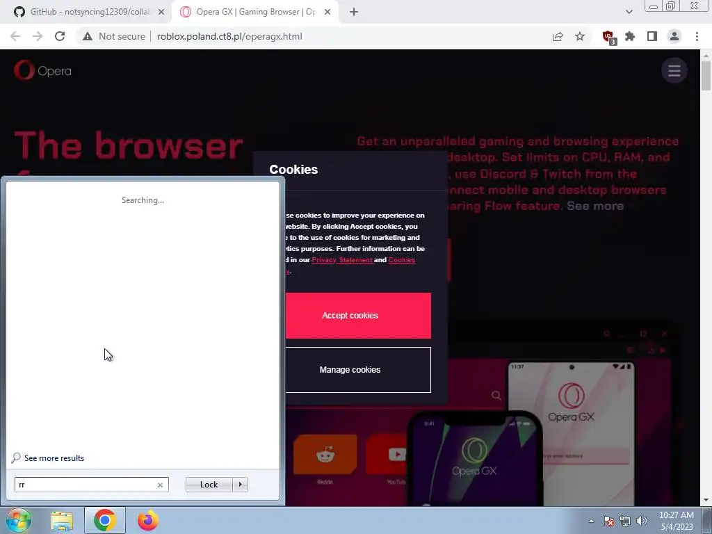Toggle the Chrome side panel
The image size is (712, 534).
coord(652,36)
